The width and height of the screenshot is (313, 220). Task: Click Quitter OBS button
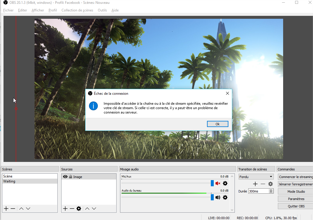295,206
